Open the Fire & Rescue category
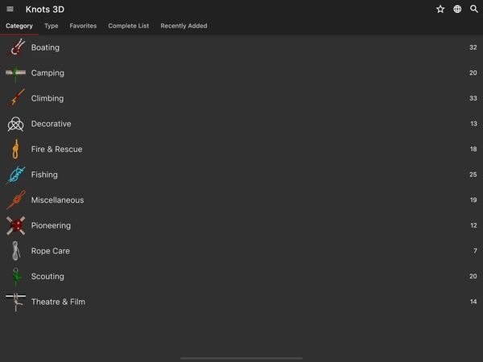The image size is (483, 362). click(x=242, y=150)
